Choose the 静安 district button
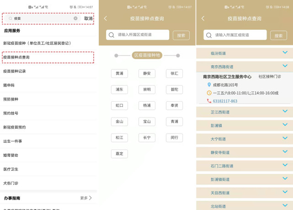 (147, 73)
